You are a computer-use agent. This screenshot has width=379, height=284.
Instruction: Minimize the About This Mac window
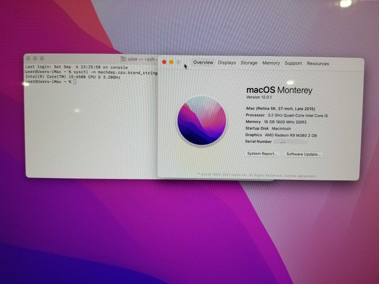(171, 62)
